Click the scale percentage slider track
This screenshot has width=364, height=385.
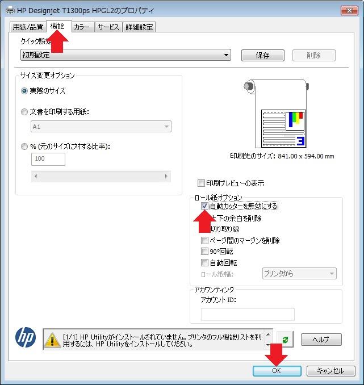pos(101,176)
